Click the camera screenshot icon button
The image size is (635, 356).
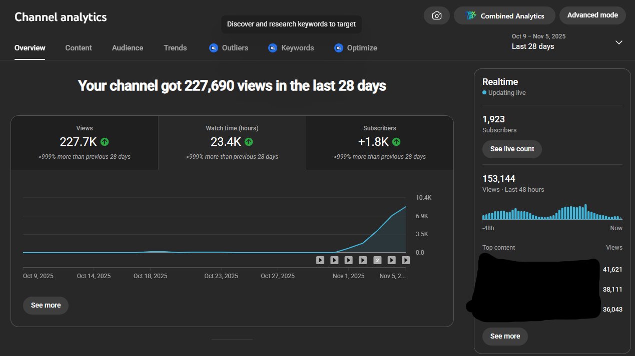click(437, 15)
